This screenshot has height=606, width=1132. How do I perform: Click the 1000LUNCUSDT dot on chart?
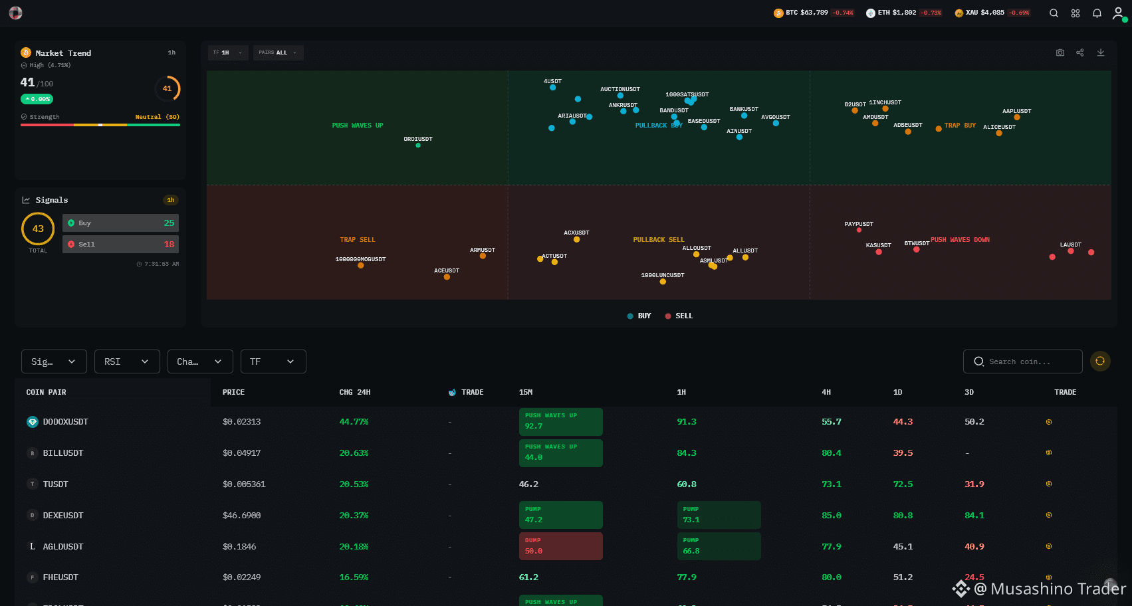[x=663, y=282]
